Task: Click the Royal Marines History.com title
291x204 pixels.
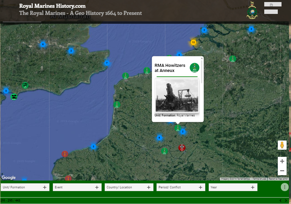Action: (x=52, y=6)
